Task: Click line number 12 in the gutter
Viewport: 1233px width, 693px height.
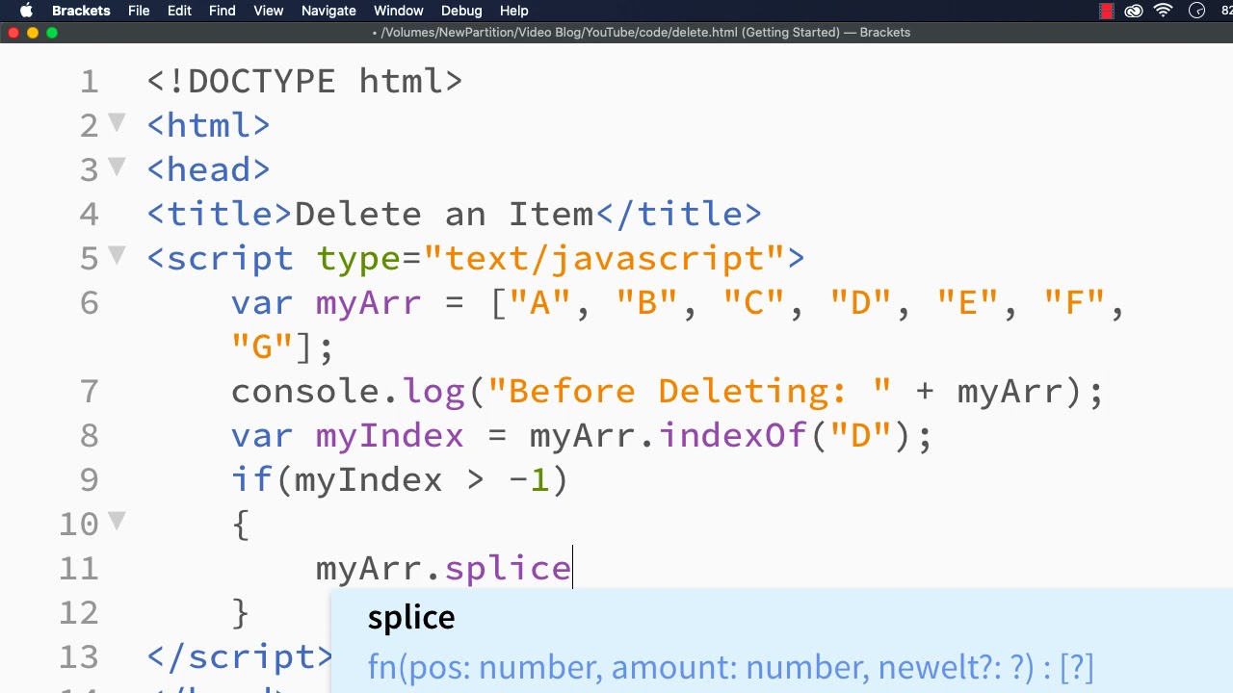Action: click(x=79, y=613)
